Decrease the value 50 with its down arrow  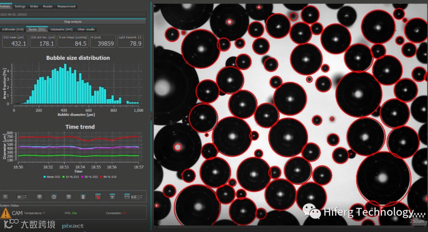pyautogui.click(x=26, y=198)
